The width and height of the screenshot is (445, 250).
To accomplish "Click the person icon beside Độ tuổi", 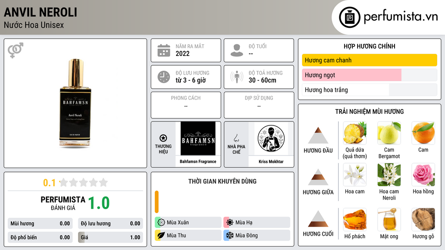I will pos(237,50).
